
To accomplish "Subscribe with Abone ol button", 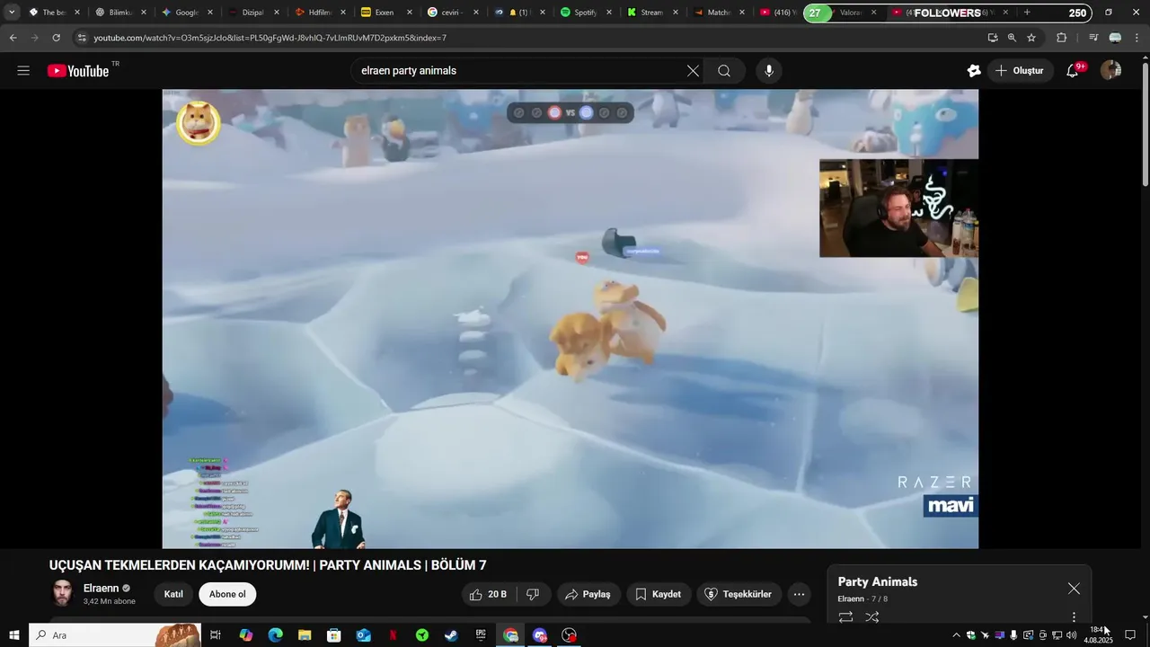I will click(x=227, y=595).
